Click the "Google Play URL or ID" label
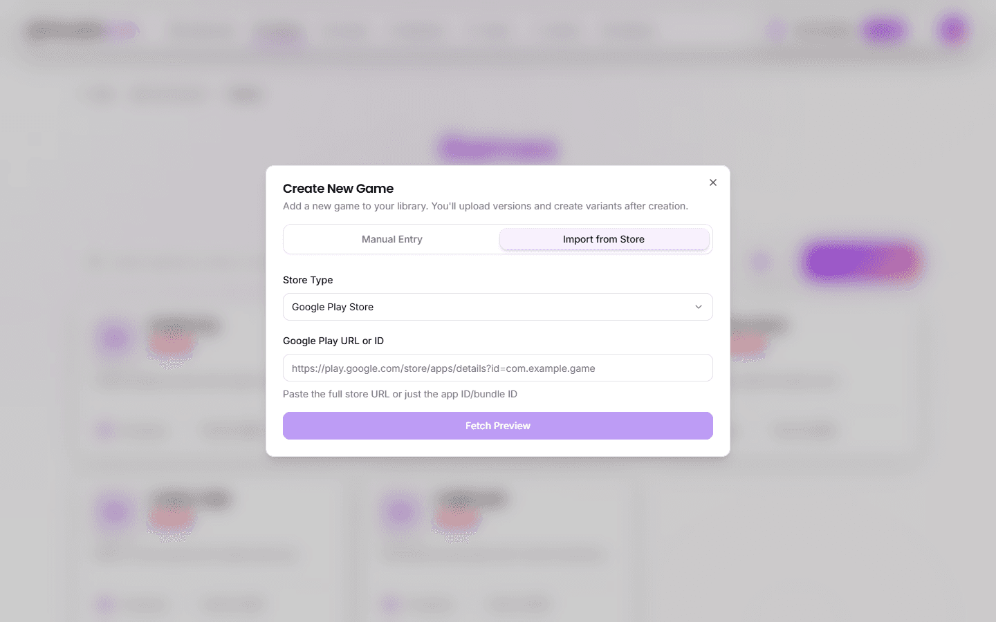 (x=333, y=341)
